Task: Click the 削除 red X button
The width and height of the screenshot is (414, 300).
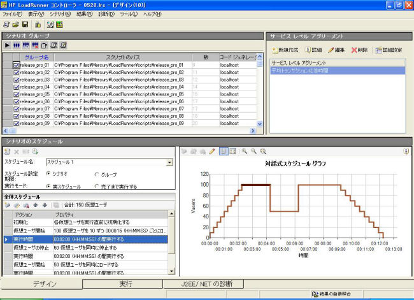Action: 359,50
